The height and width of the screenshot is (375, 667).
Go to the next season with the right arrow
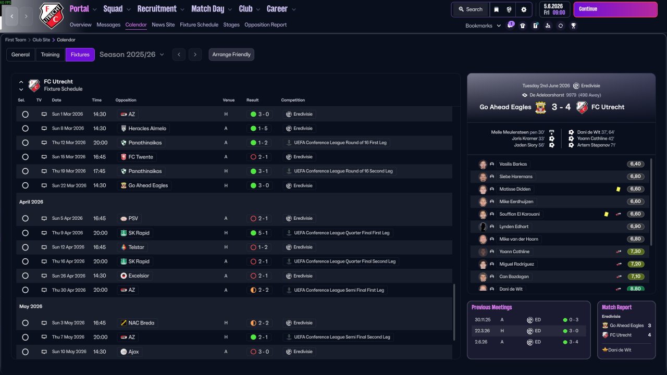[x=195, y=55]
